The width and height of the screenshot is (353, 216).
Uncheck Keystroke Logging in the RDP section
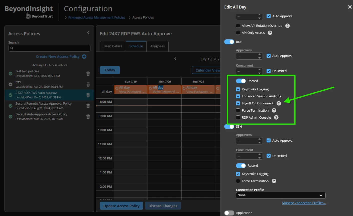point(238,89)
